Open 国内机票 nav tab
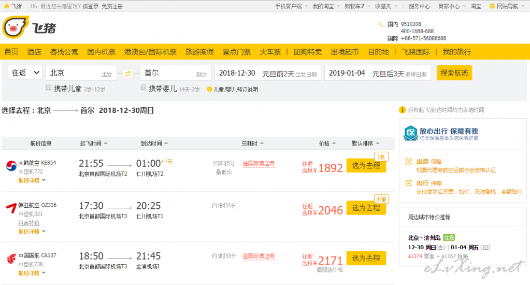The width and height of the screenshot is (530, 285). pyautogui.click(x=102, y=52)
